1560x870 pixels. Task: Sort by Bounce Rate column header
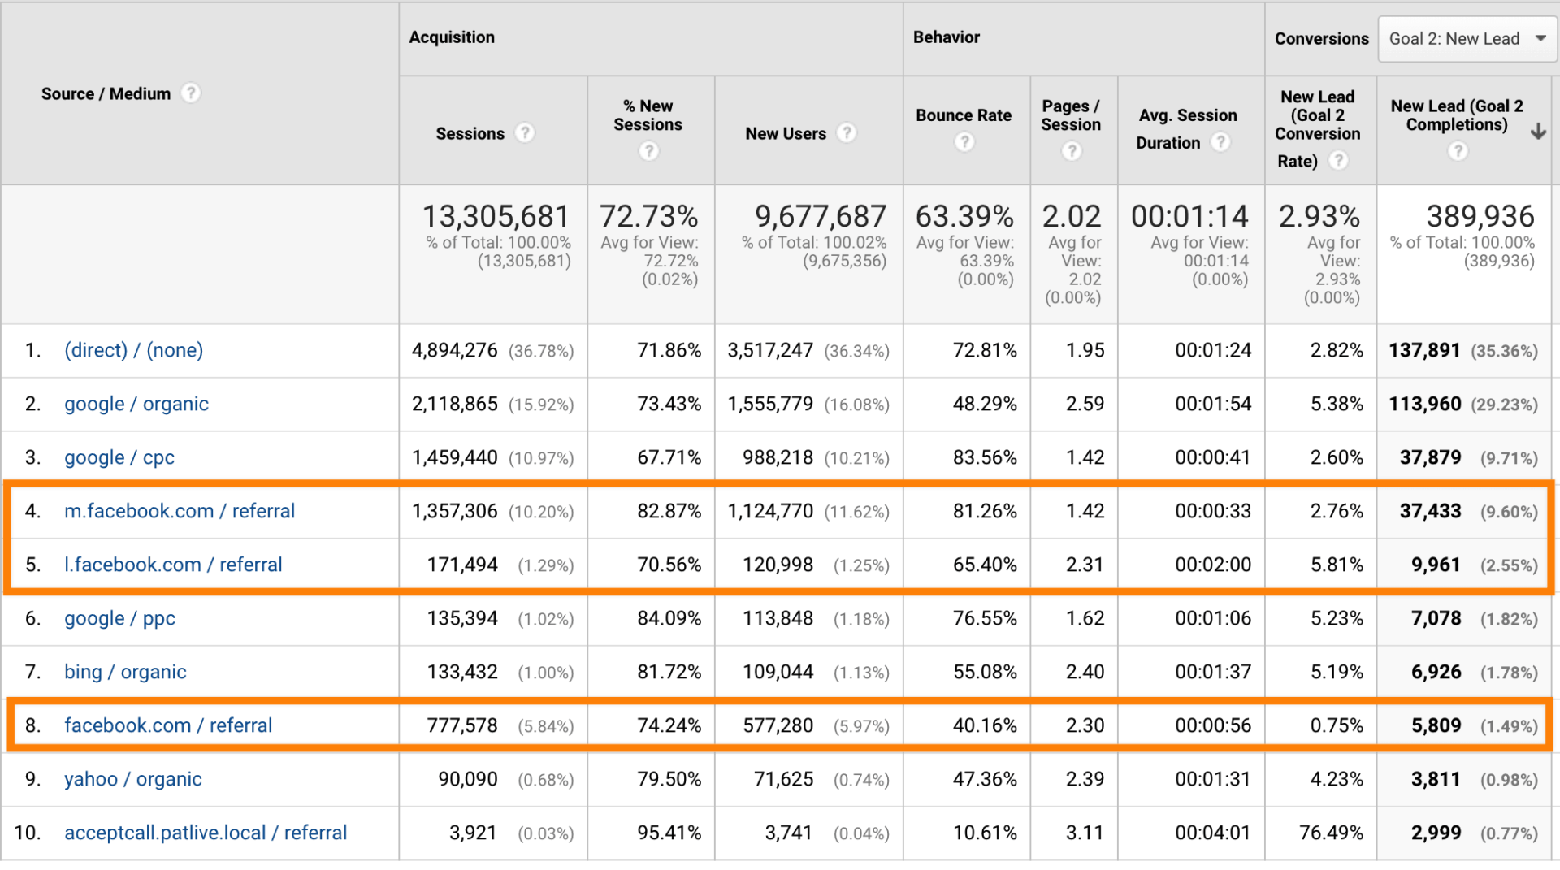coord(964,115)
